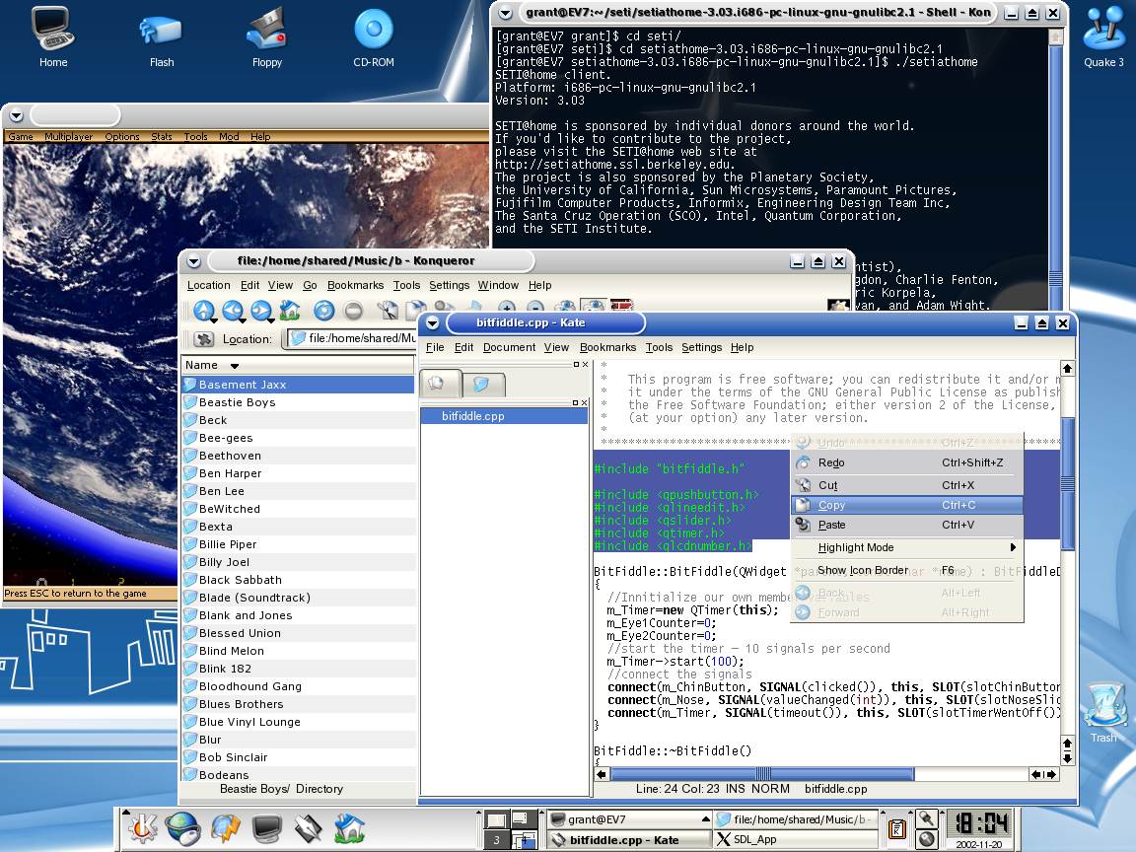
Task: Open the K menu on the panel
Action: point(143,828)
